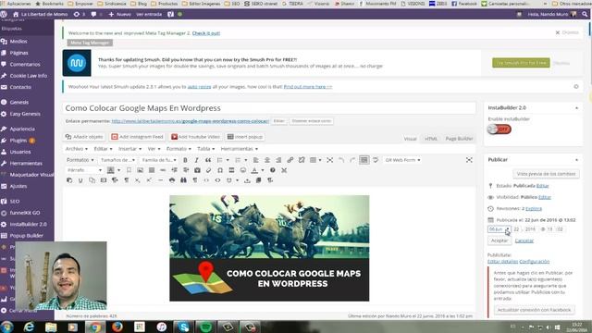Toggle the Enable InstaBuilder OFF switch
The height and width of the screenshot is (333, 592).
pos(499,129)
